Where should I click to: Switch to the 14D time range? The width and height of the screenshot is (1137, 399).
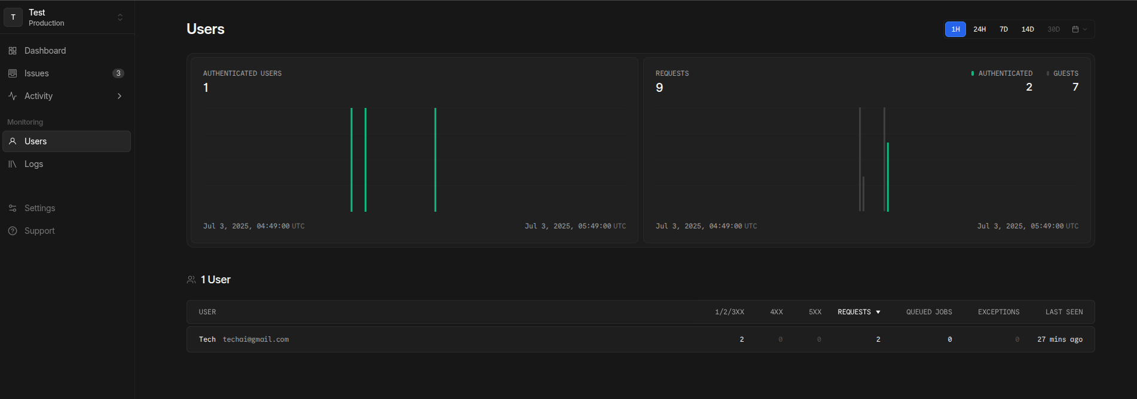click(x=1028, y=29)
